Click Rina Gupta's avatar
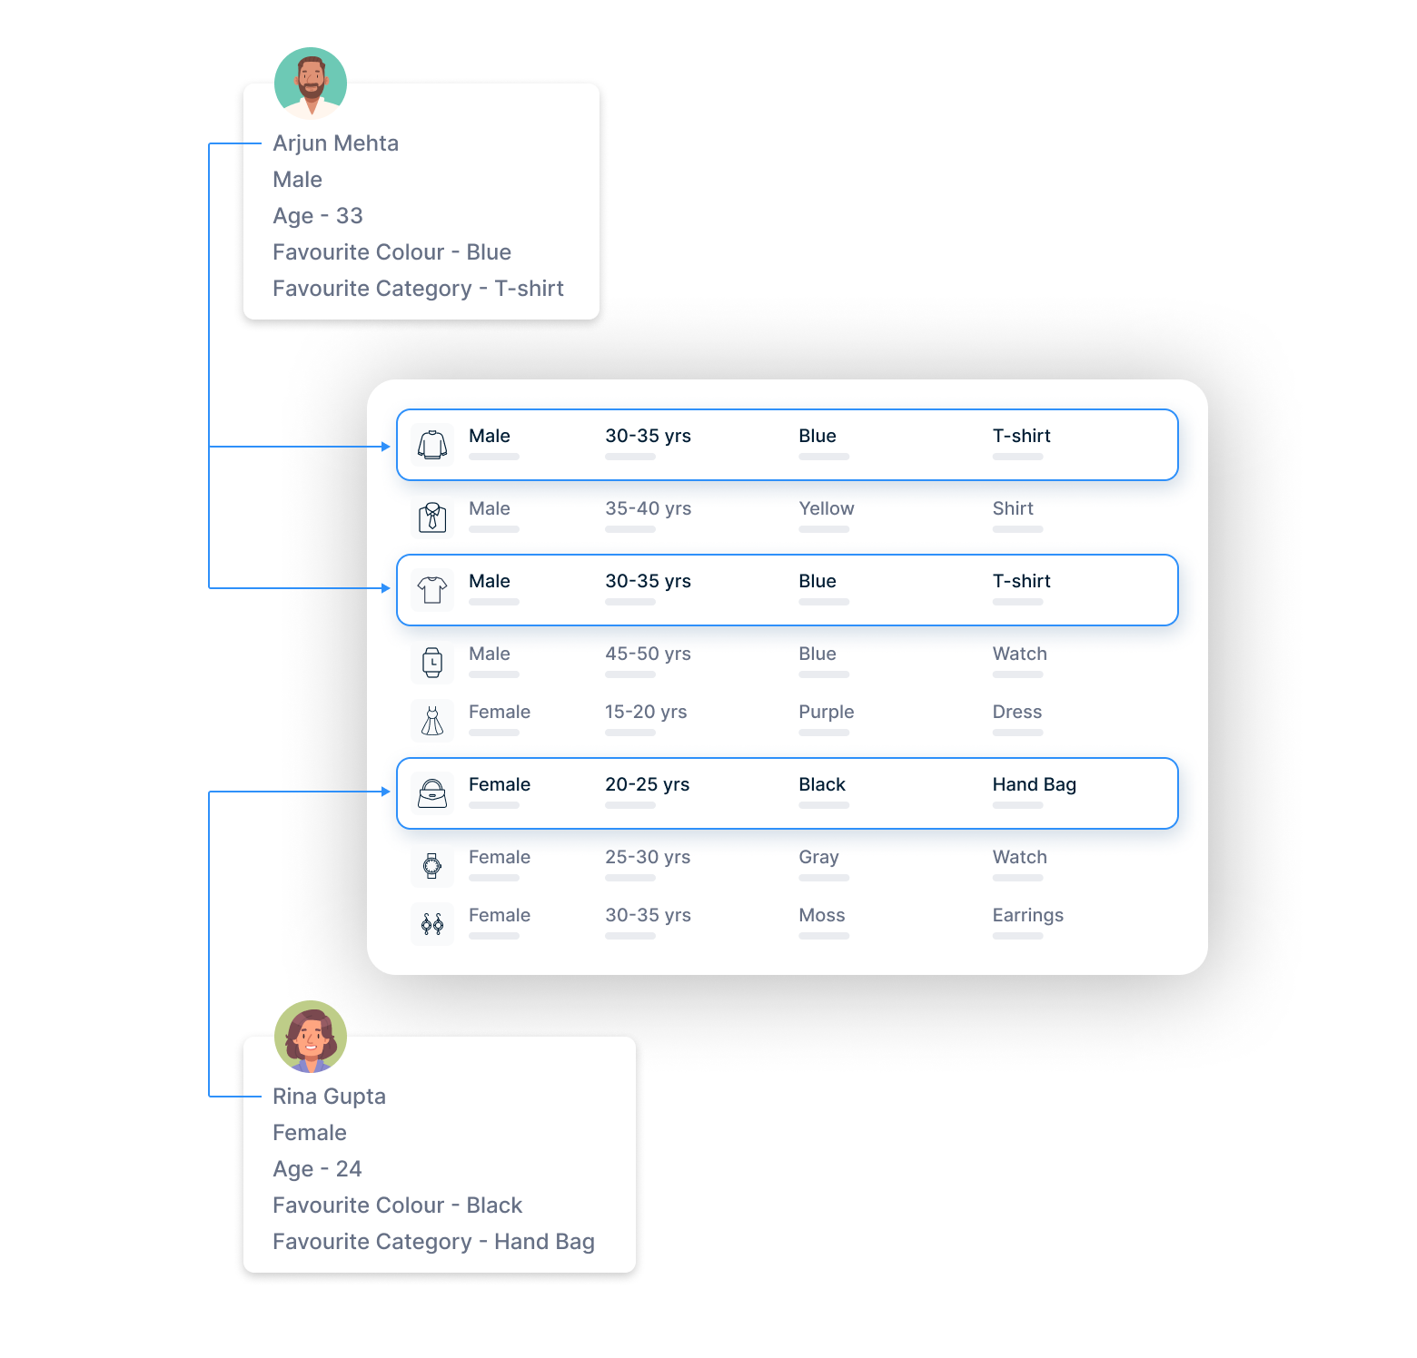Viewport: 1417px width, 1358px height. coord(311,1037)
